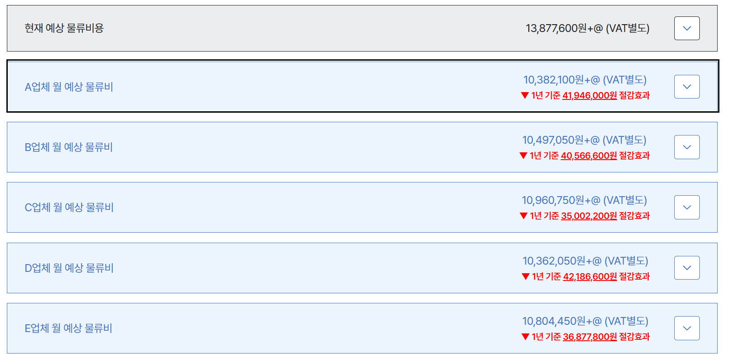Screen dimensions: 729x359
Task: Click the A업체 월 예상 물류비 label
Action: point(69,87)
